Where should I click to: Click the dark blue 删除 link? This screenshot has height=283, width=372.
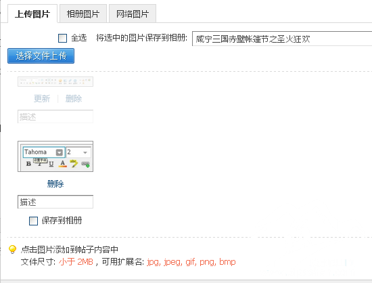coord(55,183)
